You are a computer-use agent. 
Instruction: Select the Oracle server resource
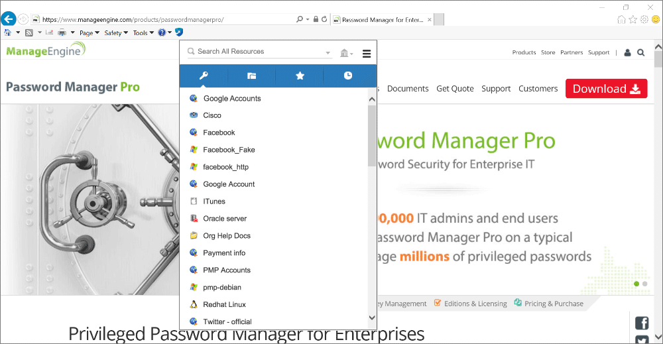[225, 219]
